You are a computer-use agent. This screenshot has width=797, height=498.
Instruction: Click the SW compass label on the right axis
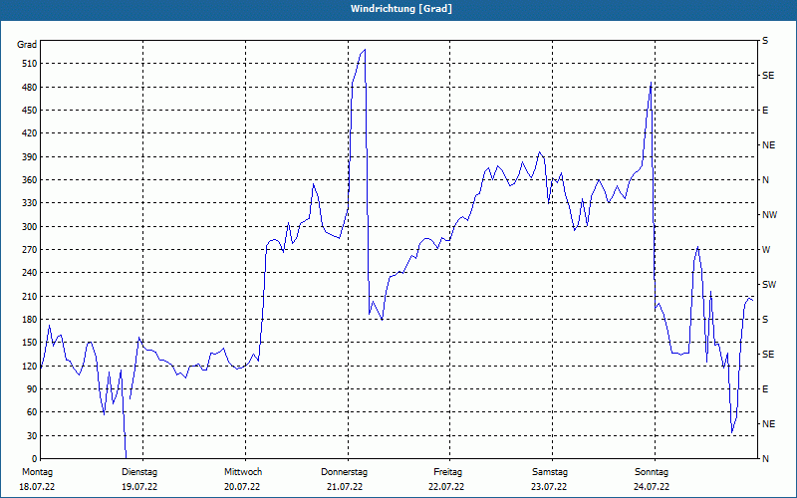click(769, 285)
